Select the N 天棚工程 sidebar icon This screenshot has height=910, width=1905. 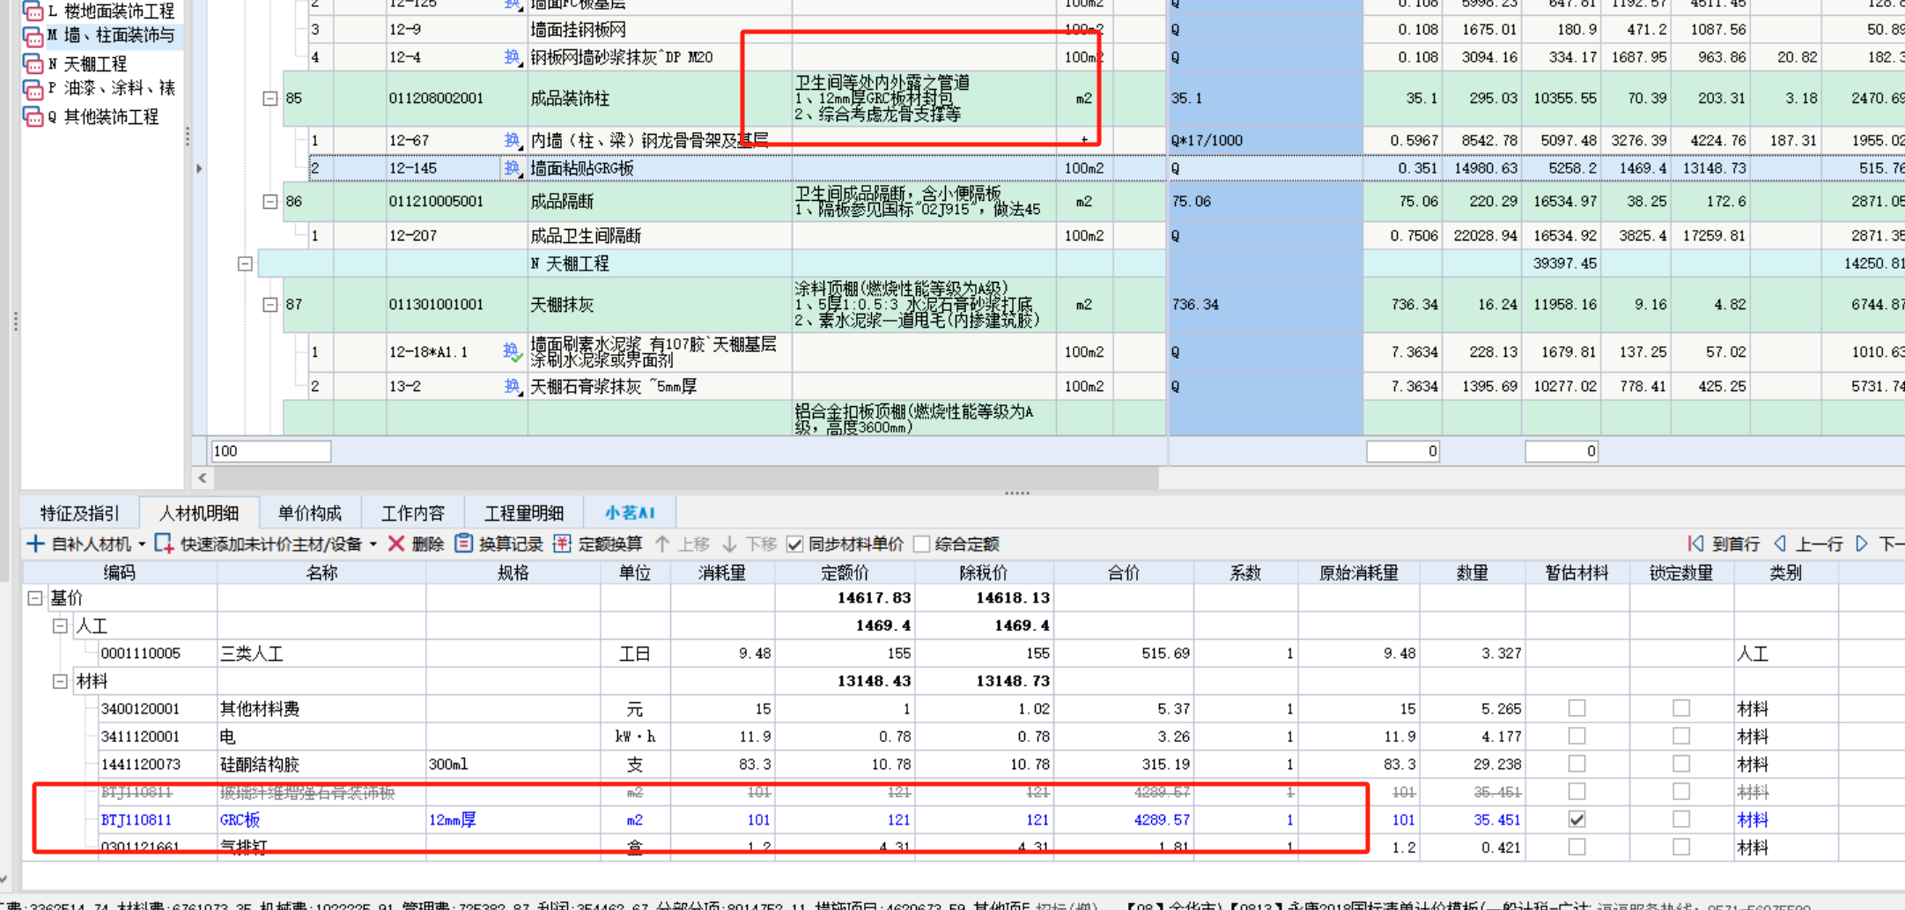click(x=33, y=64)
